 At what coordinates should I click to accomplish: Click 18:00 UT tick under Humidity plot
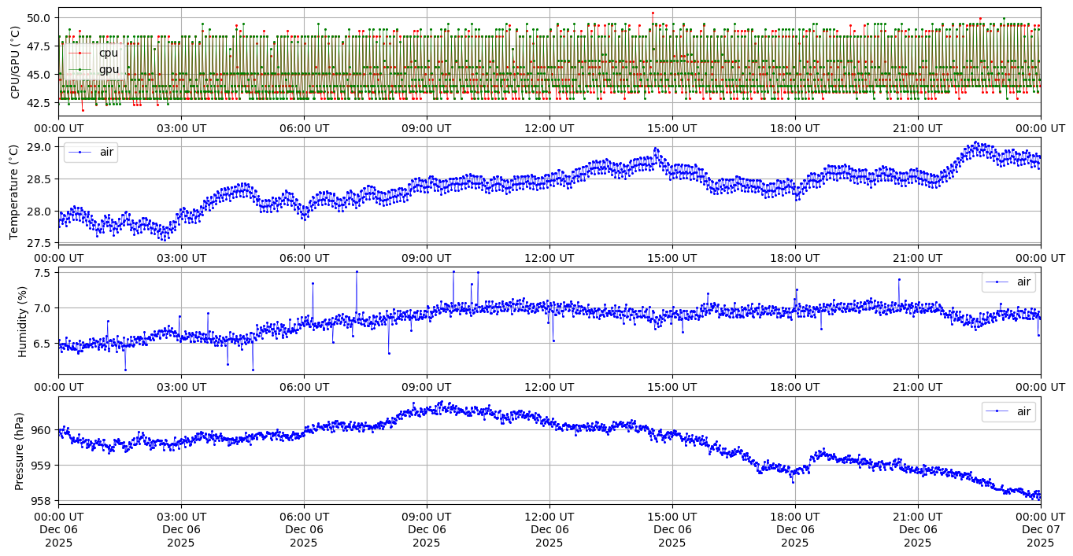click(794, 387)
